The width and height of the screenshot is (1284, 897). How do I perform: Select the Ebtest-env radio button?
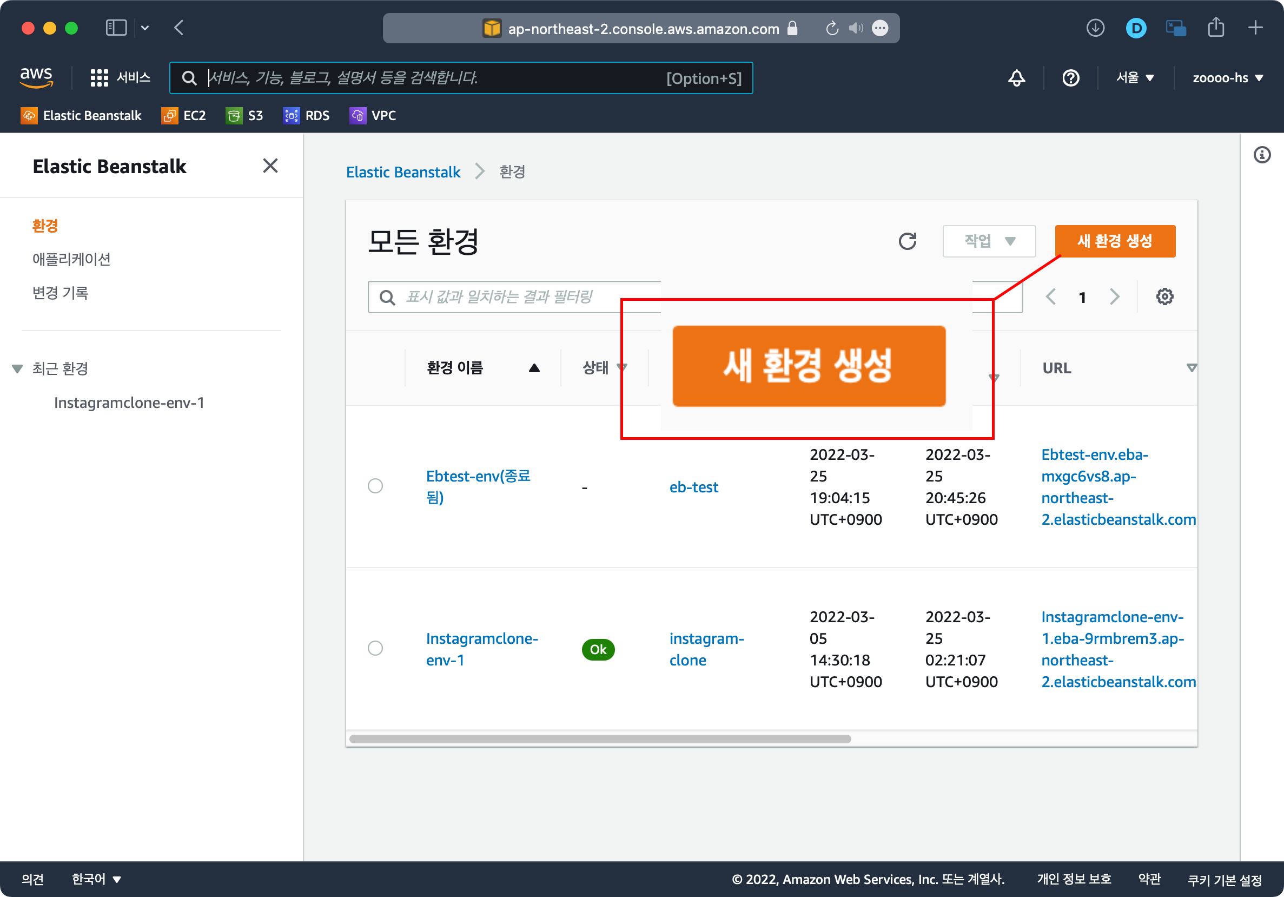coord(375,485)
